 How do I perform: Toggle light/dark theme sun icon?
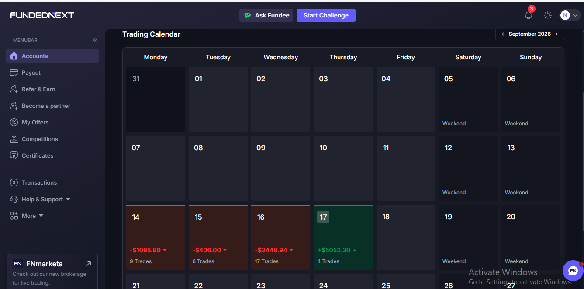[x=547, y=15]
